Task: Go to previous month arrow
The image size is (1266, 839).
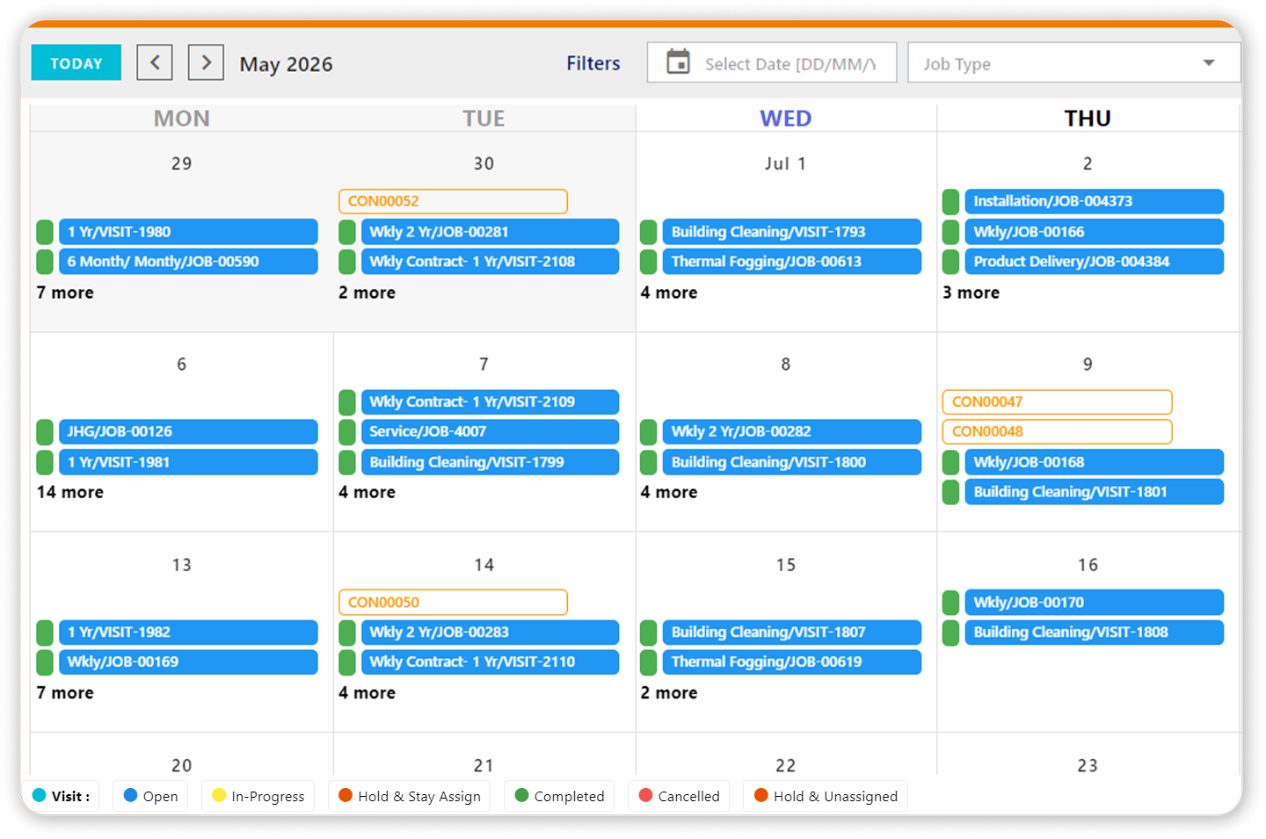Action: point(155,63)
